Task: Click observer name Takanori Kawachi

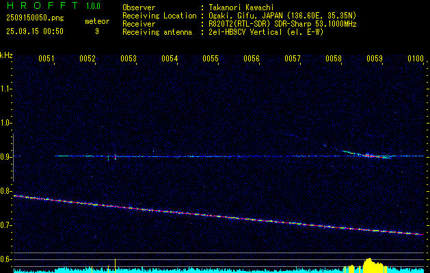Action: pos(241,8)
